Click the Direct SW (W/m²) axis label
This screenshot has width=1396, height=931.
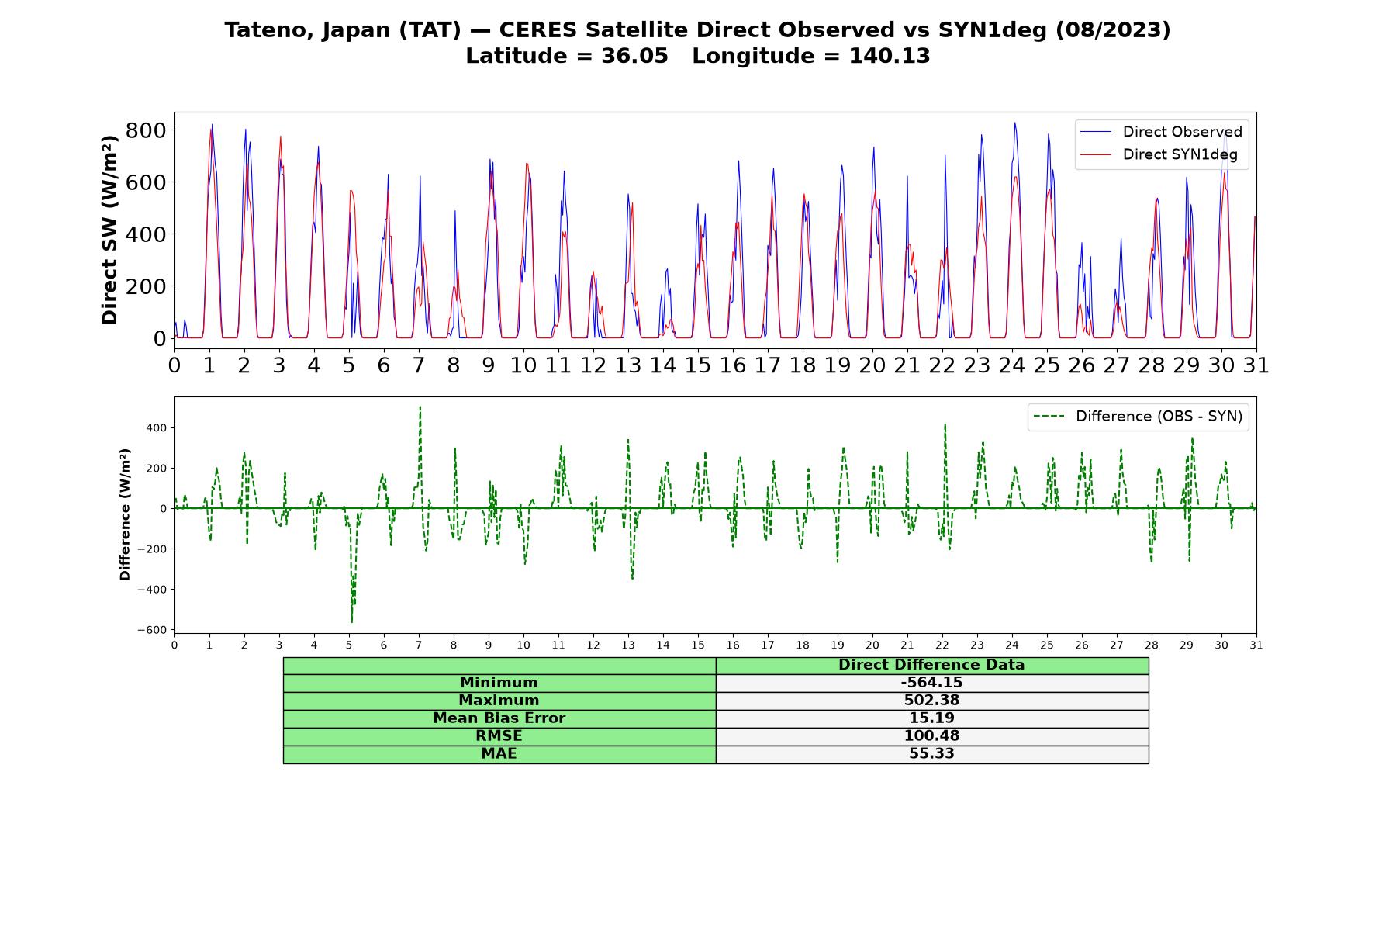tap(110, 230)
